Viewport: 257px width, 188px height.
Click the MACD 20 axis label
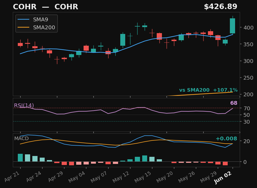coord(247,141)
